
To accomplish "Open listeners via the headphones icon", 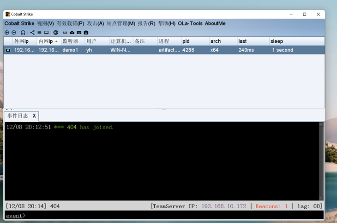I will (23, 33).
